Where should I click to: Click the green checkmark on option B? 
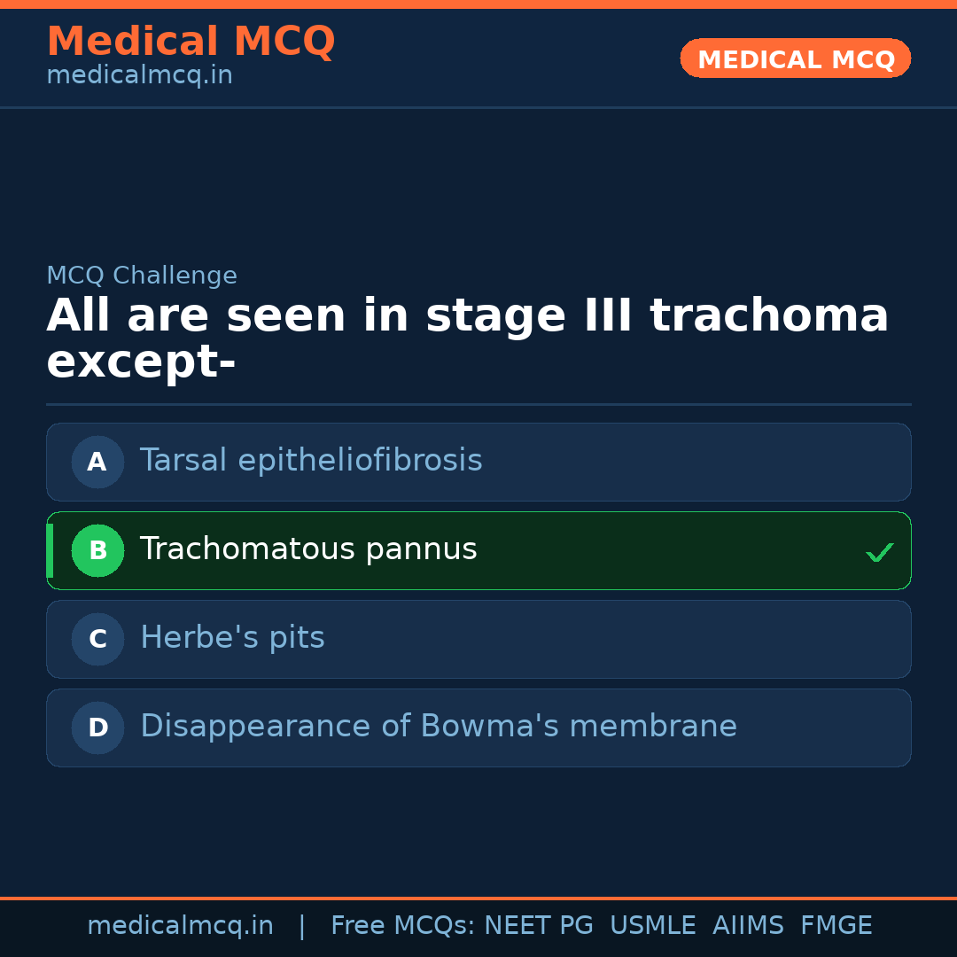click(x=879, y=552)
